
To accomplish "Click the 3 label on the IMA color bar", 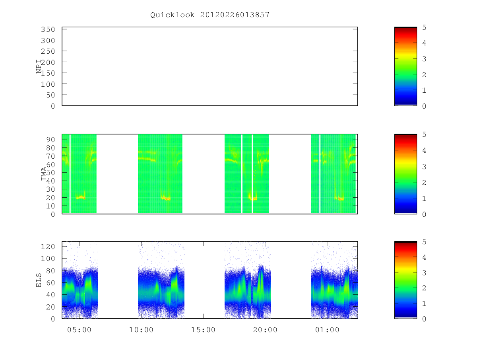I will [425, 166].
